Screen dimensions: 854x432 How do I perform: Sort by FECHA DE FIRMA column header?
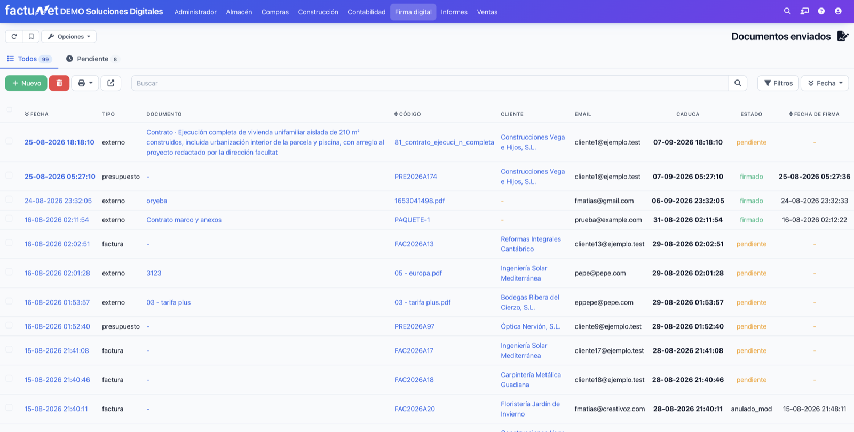[815, 114]
